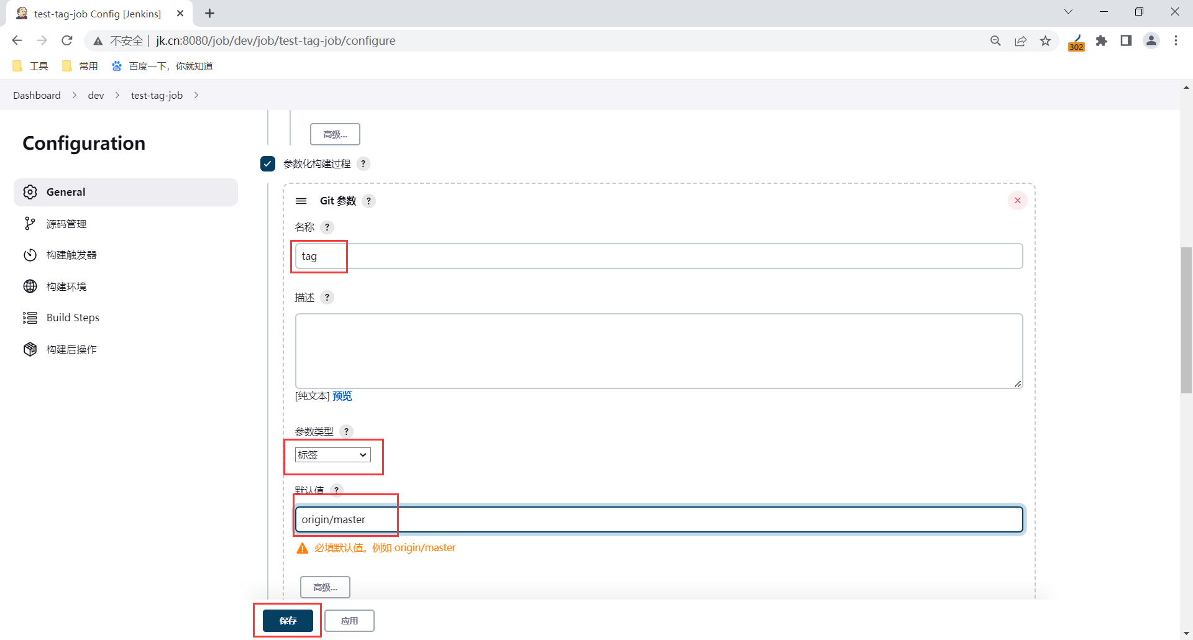Show help for 参数类型
This screenshot has height=640, width=1193.
tap(347, 431)
